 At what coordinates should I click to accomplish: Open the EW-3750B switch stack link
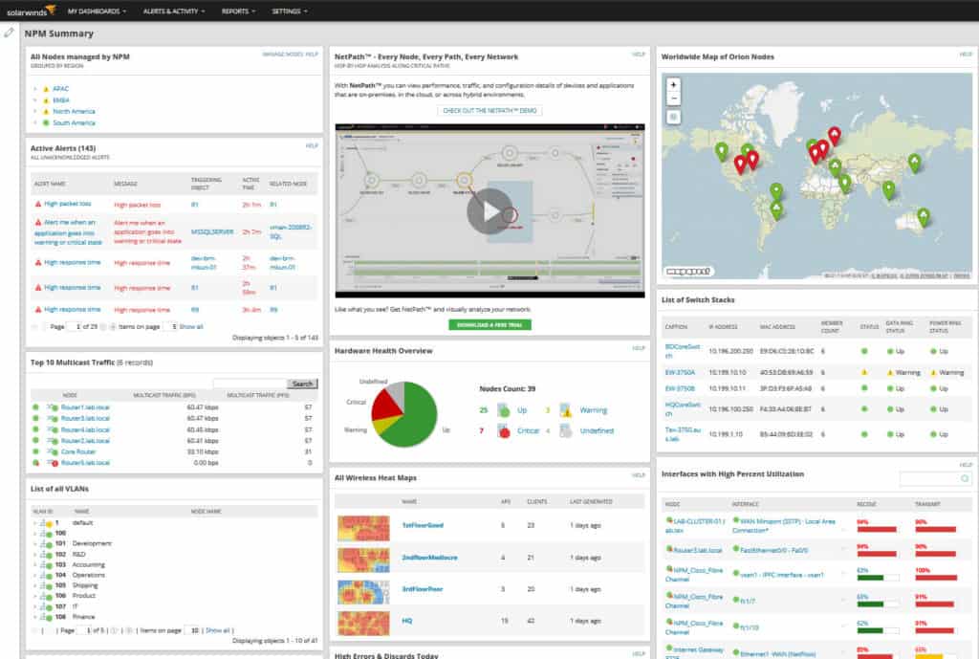point(680,388)
